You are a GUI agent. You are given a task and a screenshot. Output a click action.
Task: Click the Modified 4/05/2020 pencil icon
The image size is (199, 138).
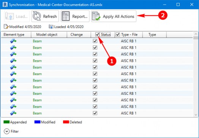tap(6, 27)
